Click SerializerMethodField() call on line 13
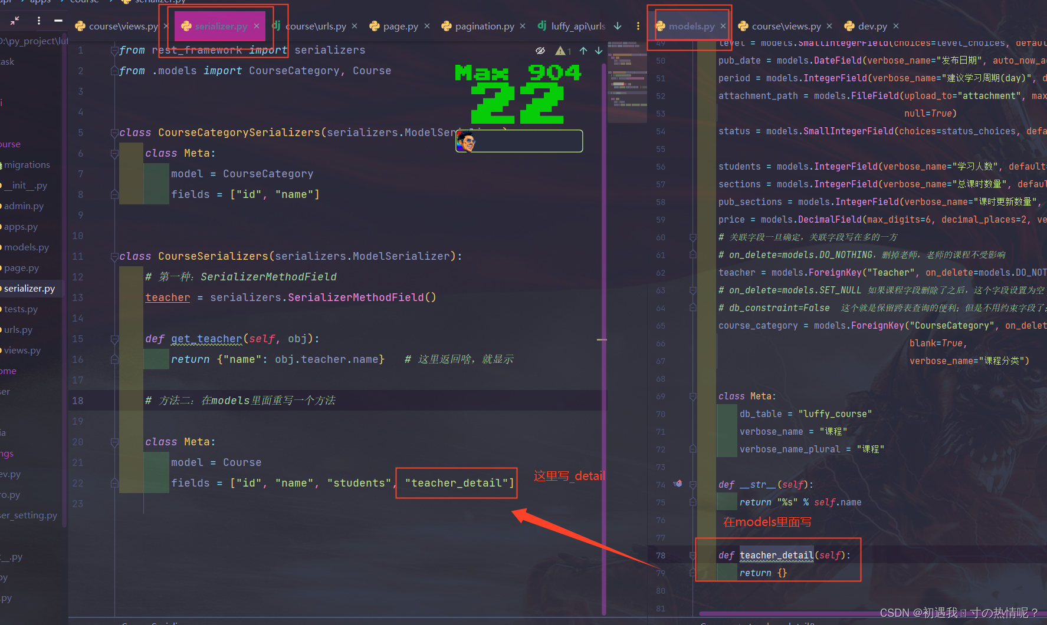This screenshot has width=1047, height=625. click(362, 297)
